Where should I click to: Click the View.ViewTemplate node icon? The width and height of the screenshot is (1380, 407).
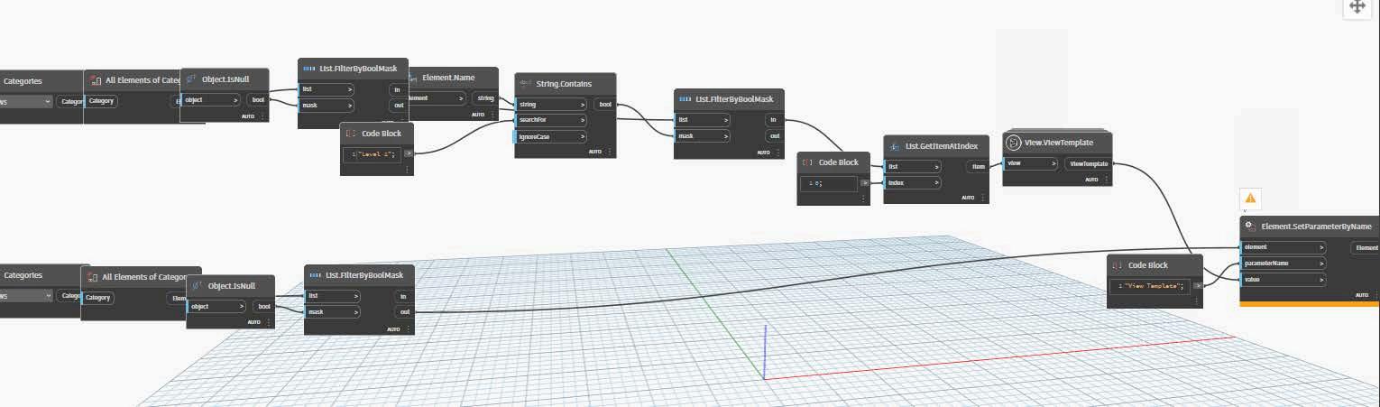pyautogui.click(x=1014, y=143)
